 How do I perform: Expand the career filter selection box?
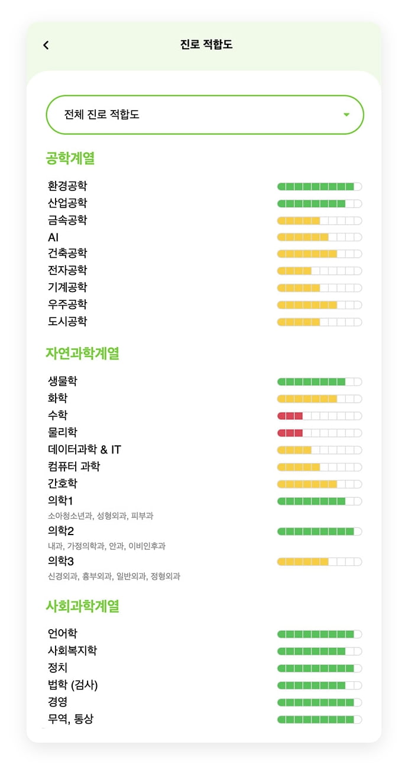pyautogui.click(x=205, y=114)
